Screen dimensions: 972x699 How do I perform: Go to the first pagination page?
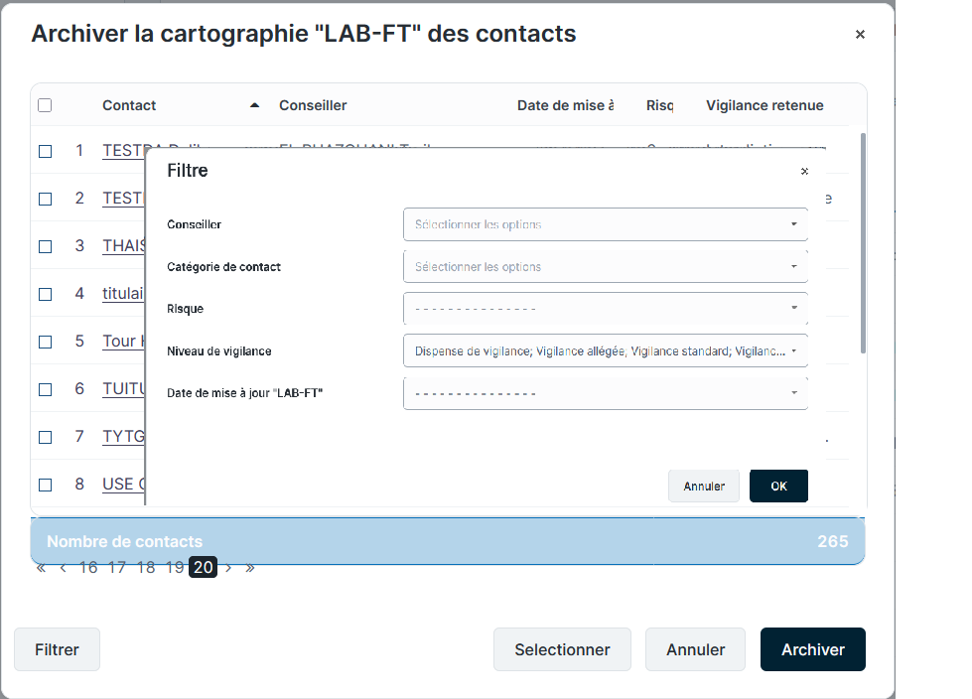pos(41,568)
